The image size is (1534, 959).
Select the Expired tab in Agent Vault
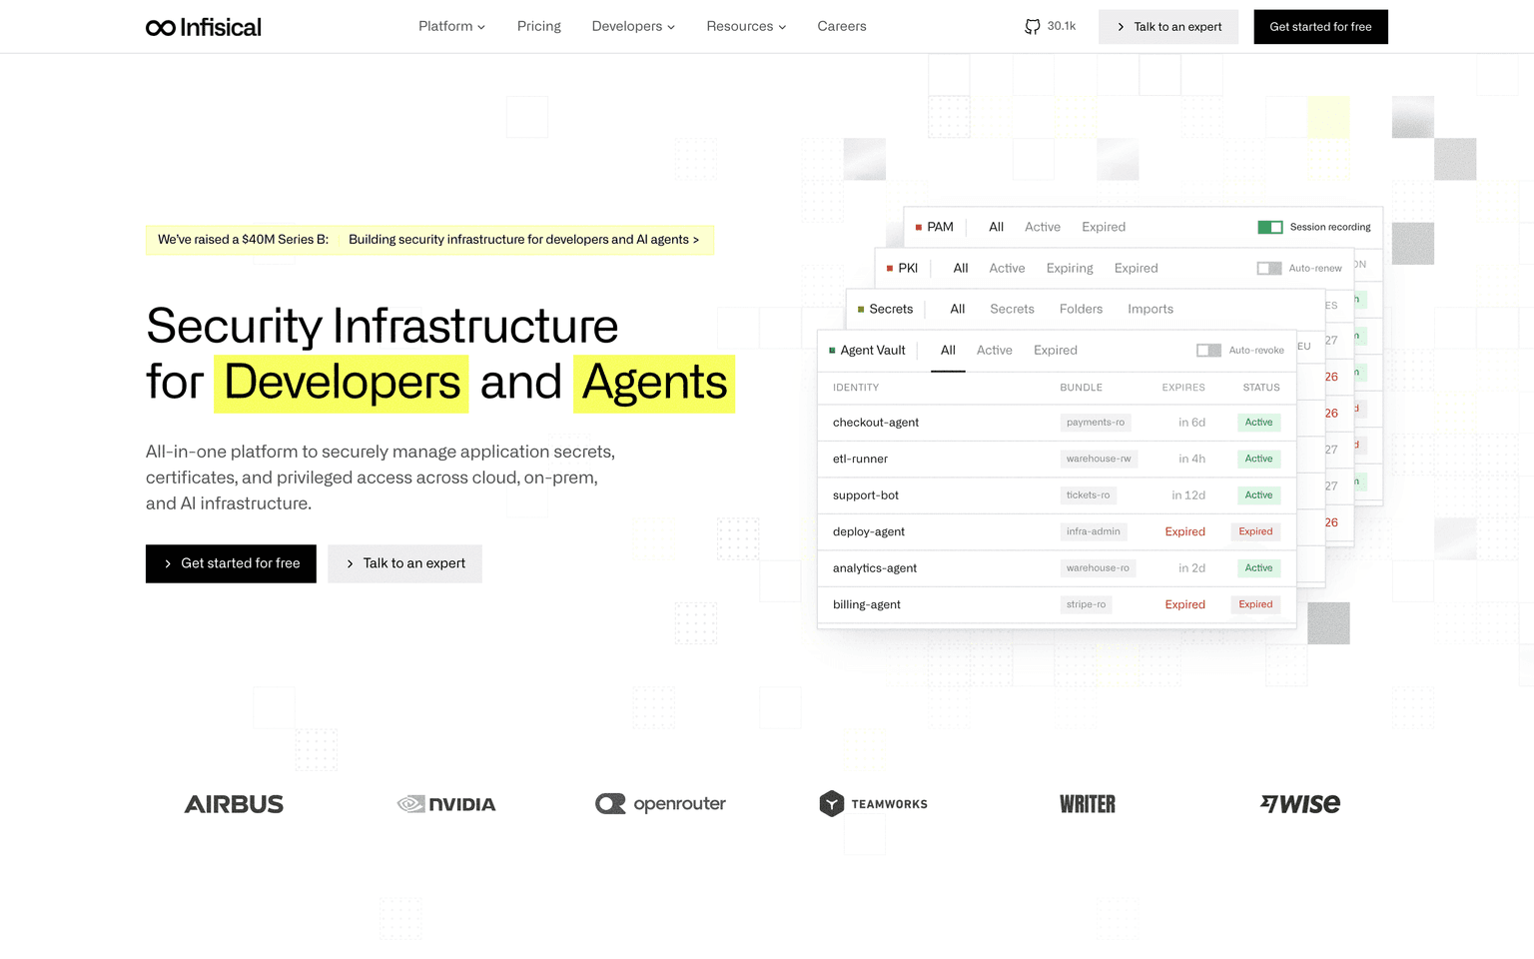pyautogui.click(x=1056, y=351)
